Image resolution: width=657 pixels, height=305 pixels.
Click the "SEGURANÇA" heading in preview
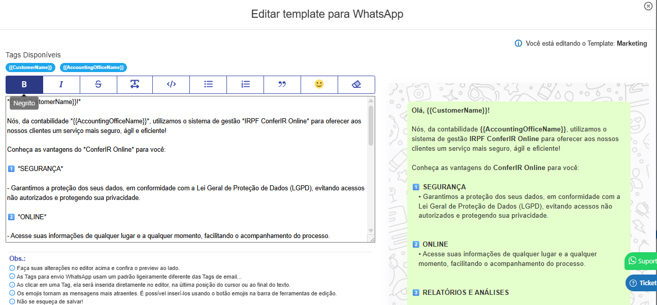tap(444, 187)
